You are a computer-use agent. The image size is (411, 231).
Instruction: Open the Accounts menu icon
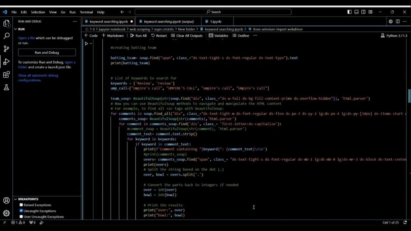(x=6, y=200)
